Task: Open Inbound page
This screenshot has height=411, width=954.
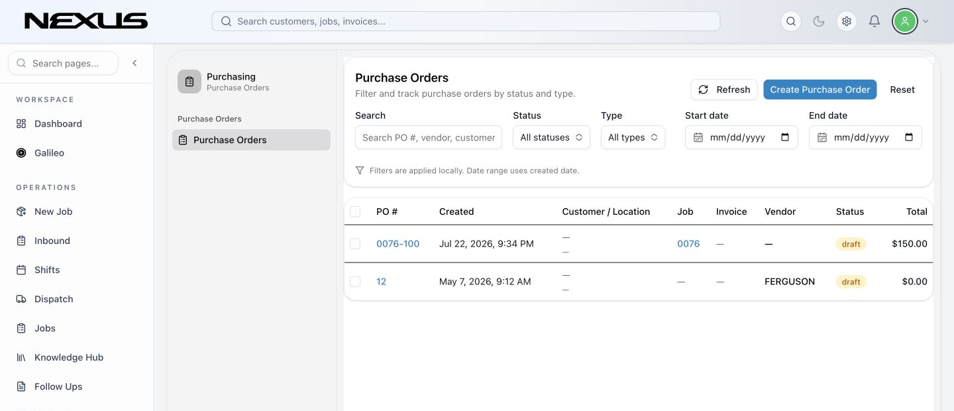Action: tap(52, 241)
